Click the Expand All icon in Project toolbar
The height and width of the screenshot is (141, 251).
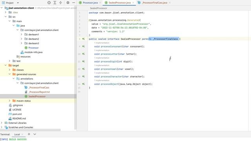pyautogui.click(x=55, y=3)
